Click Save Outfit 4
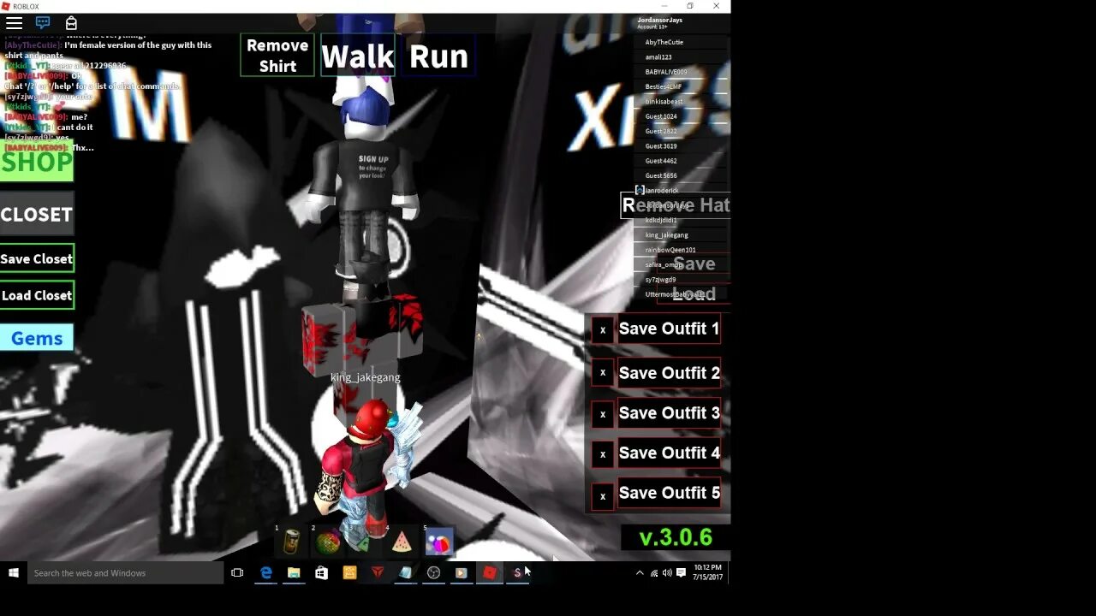 (x=669, y=453)
